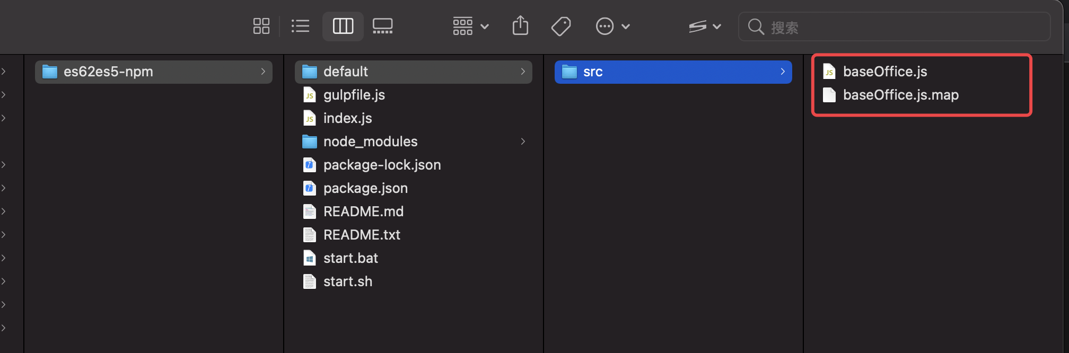Select the start.bat file
The image size is (1069, 353).
click(x=351, y=258)
